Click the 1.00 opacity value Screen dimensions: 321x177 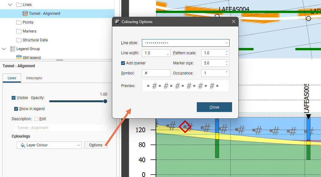[x=104, y=94]
